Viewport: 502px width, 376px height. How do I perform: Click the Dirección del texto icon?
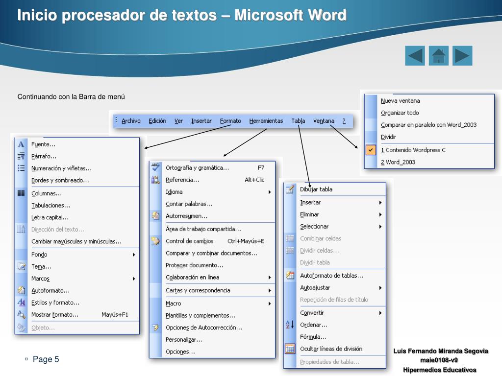pos(21,229)
